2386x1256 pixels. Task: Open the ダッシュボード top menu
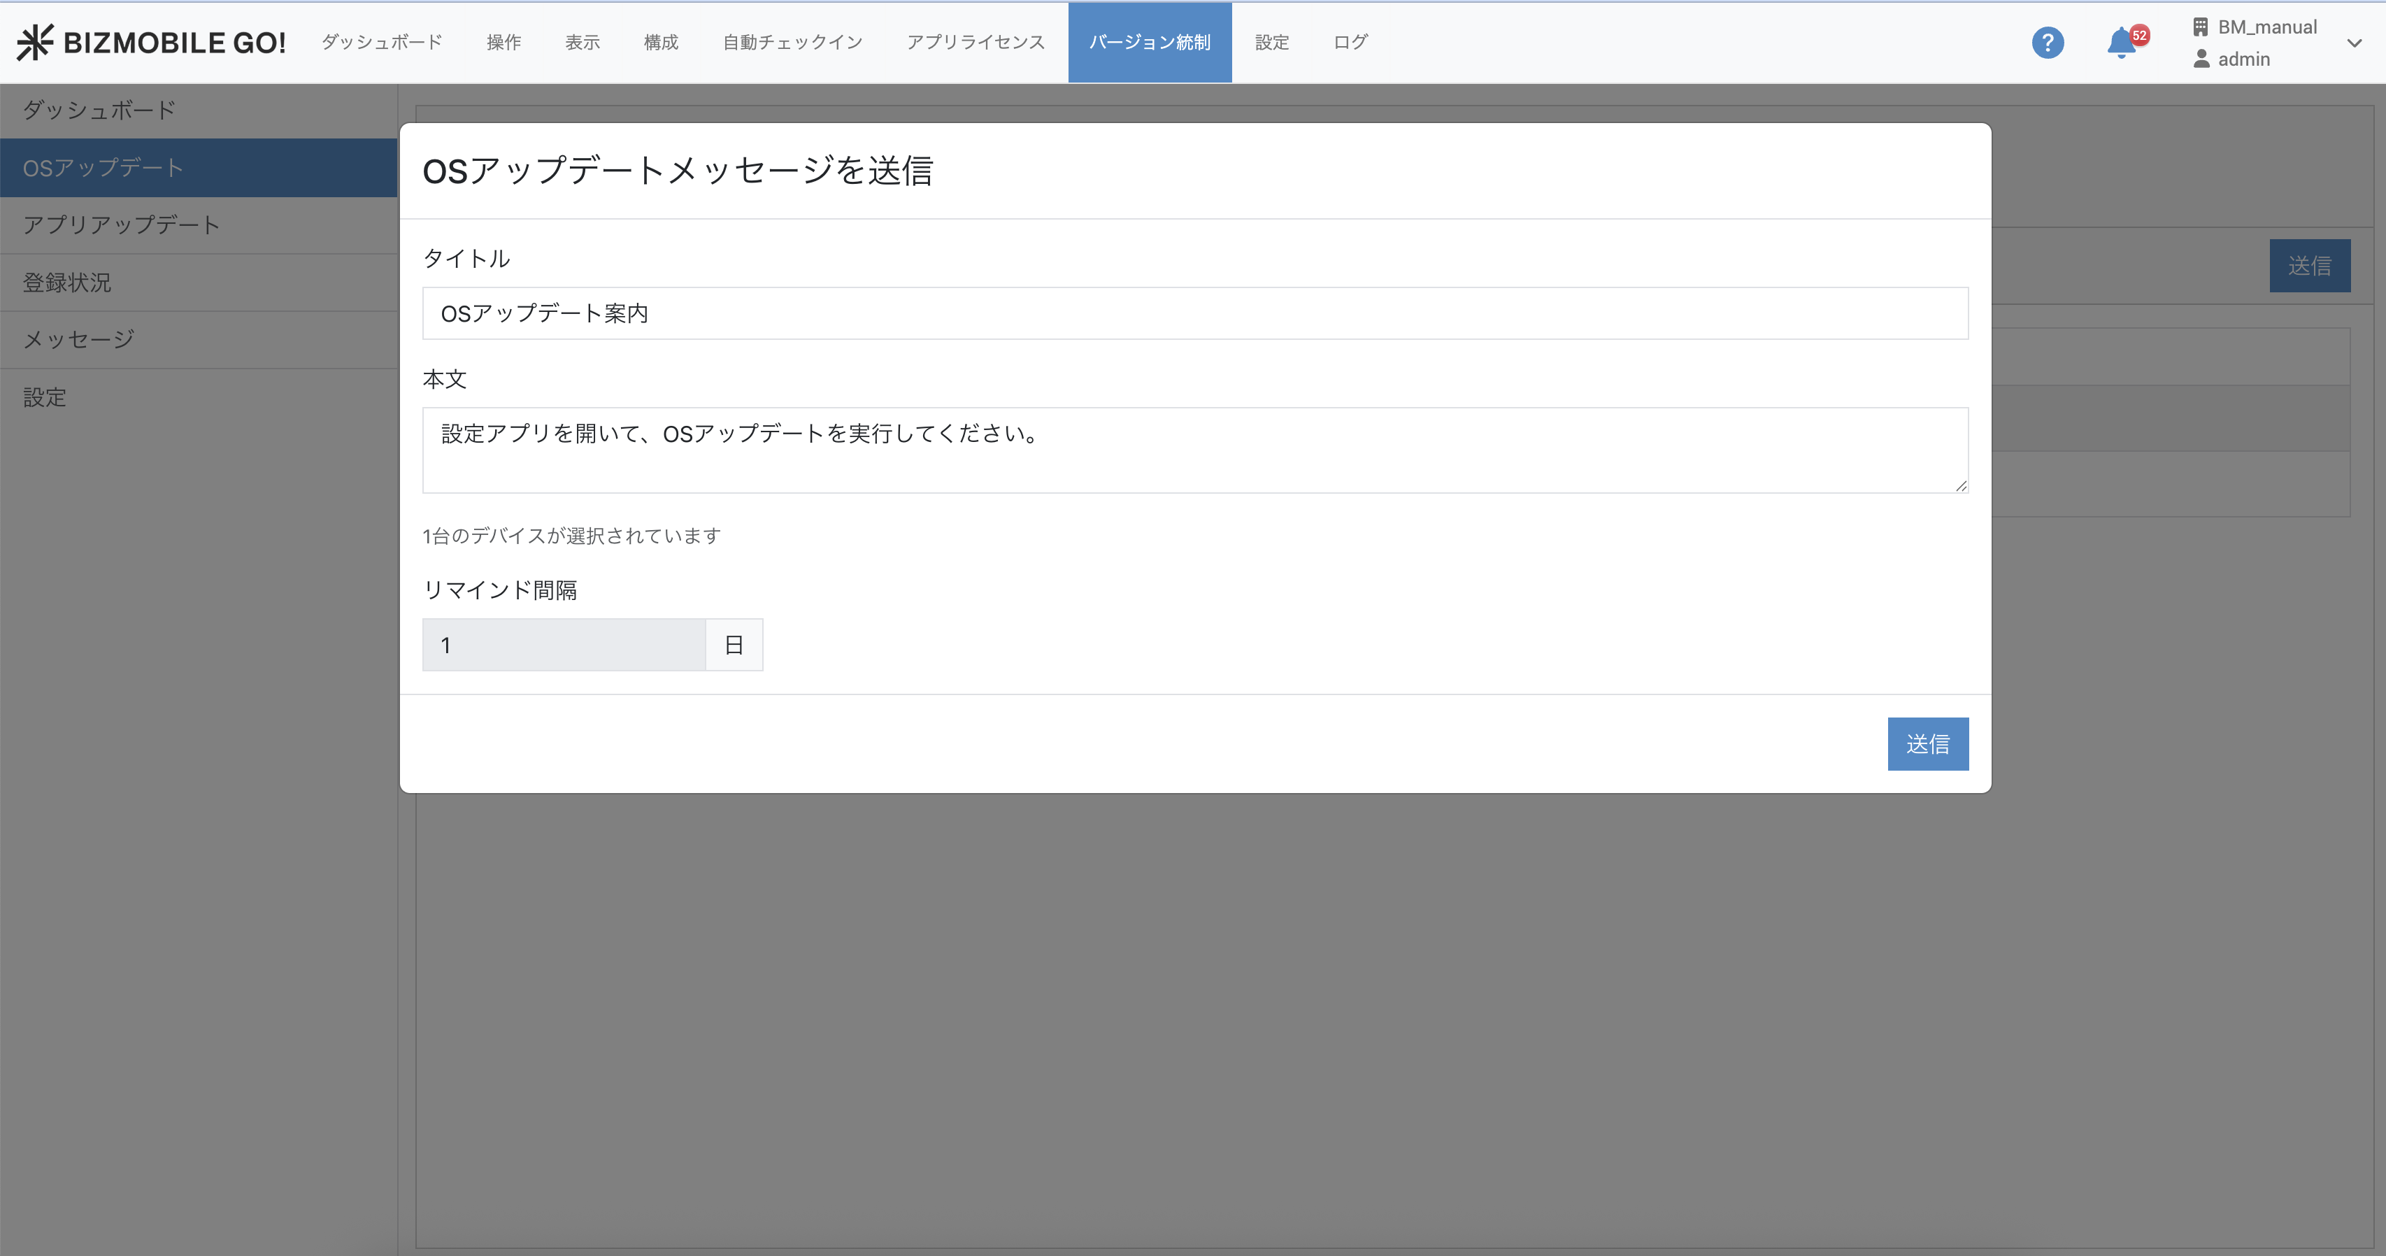pos(382,43)
